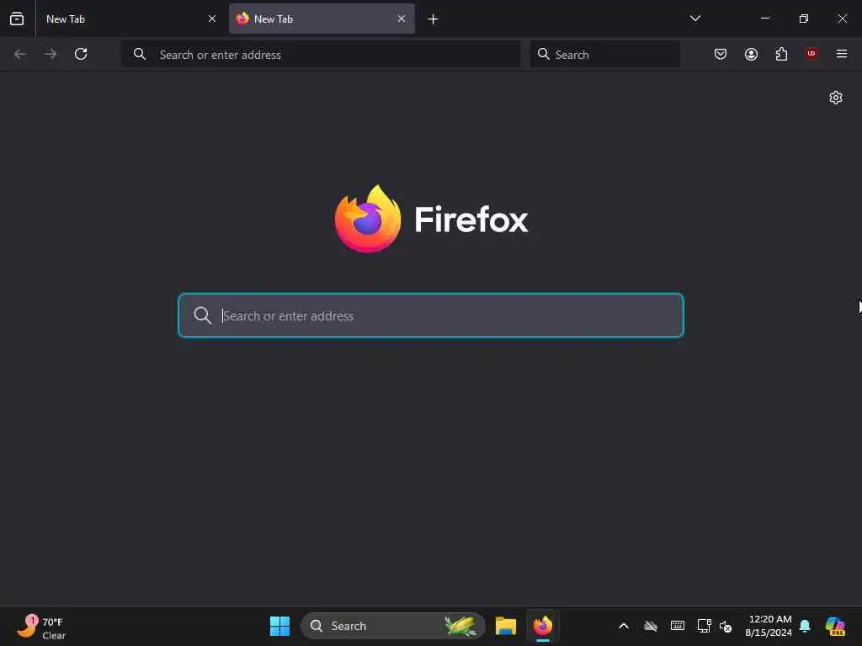Image resolution: width=862 pixels, height=646 pixels.
Task: Click the toolbar Search box
Action: click(x=604, y=55)
